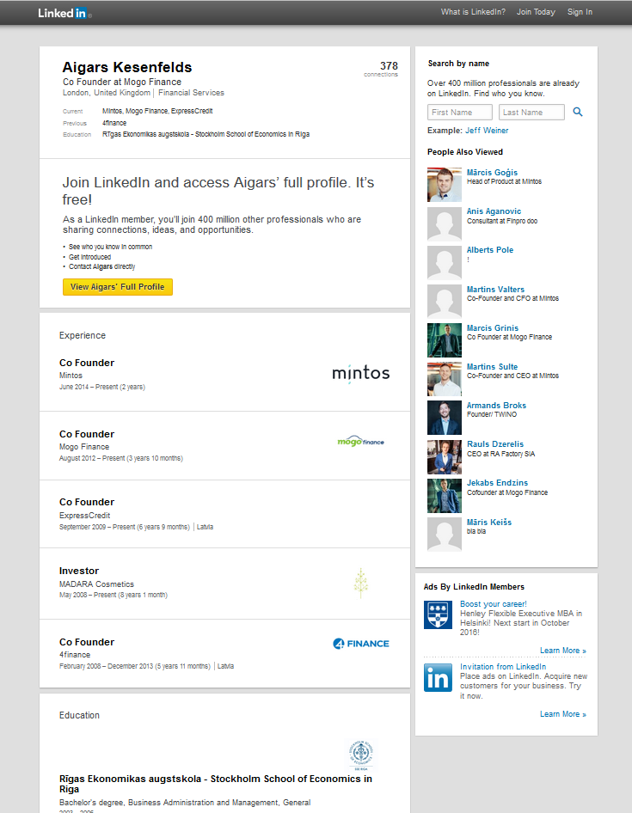This screenshot has height=813, width=632.
Task: Click the LinkedIn logo in header
Action: 64,13
